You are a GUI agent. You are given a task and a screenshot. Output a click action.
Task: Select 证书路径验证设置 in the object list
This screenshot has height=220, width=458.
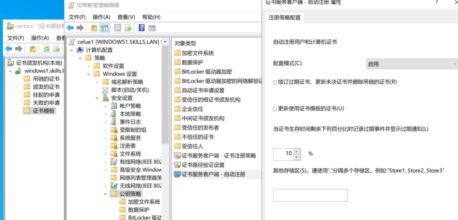(203, 165)
